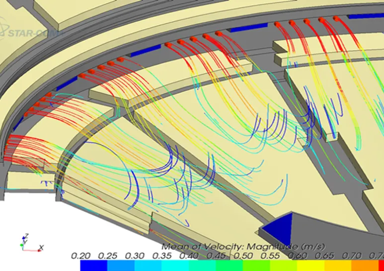Screen dimensions: 384x271
Task: Click the 0.45 legend value label
Action: pyautogui.click(x=217, y=256)
